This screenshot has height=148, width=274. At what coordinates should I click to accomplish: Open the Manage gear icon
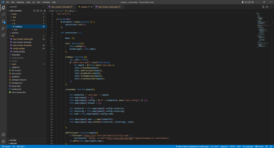click(x=3, y=141)
